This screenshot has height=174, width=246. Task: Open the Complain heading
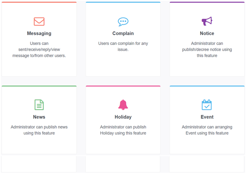[123, 33]
